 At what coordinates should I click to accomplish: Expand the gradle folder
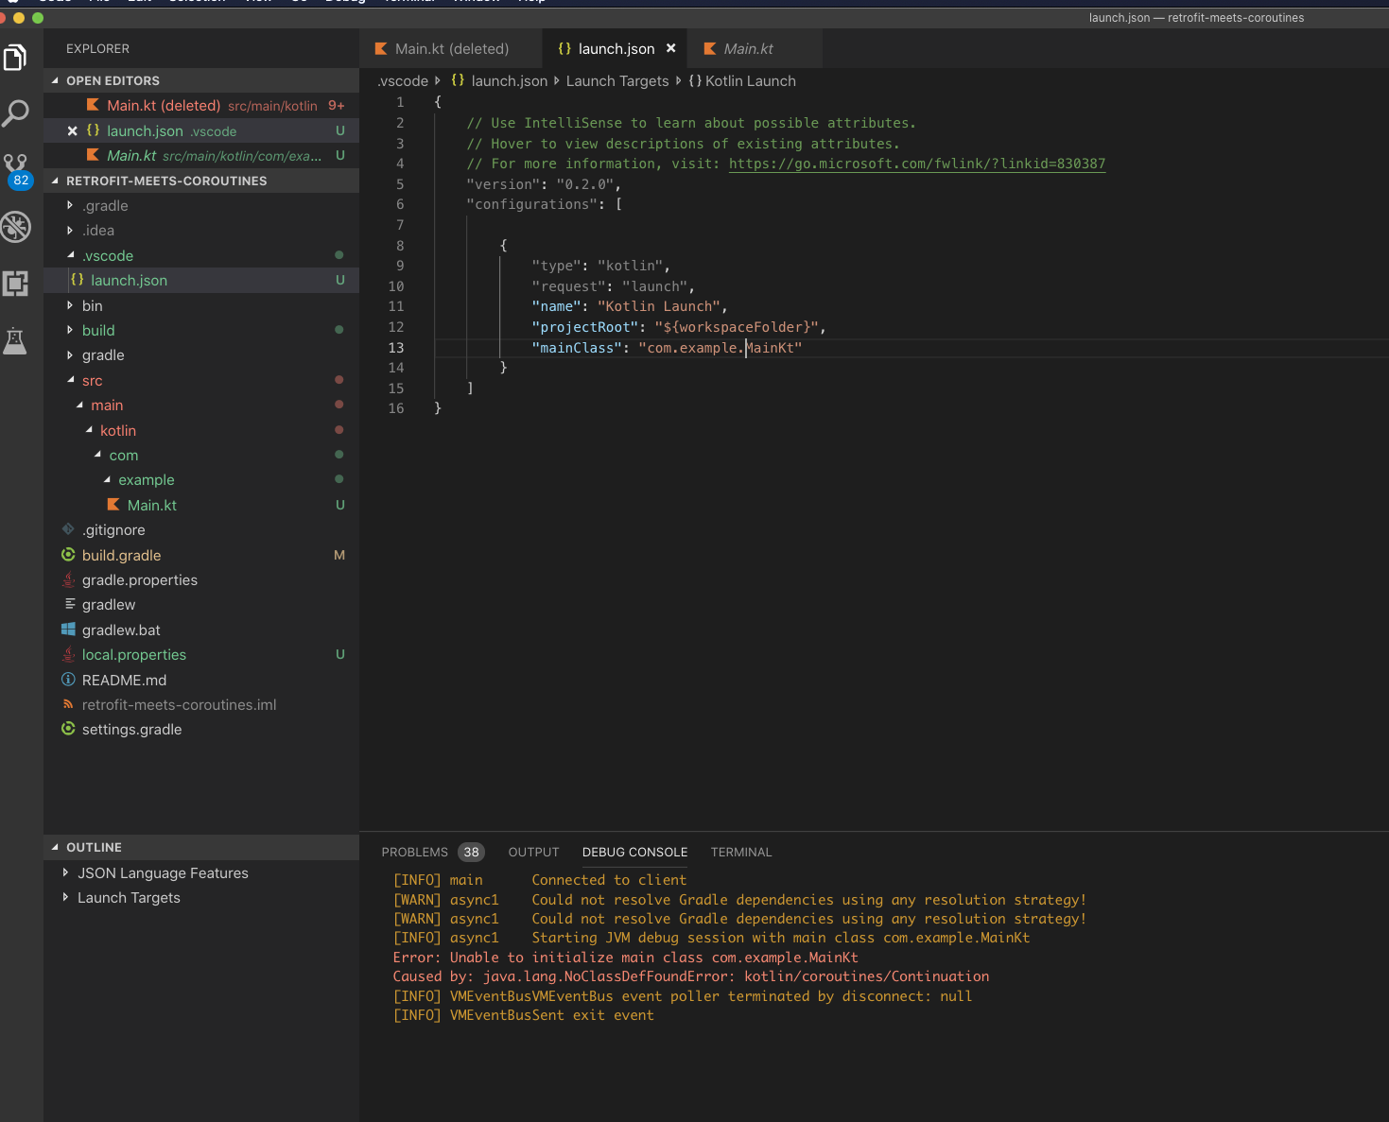(70, 355)
